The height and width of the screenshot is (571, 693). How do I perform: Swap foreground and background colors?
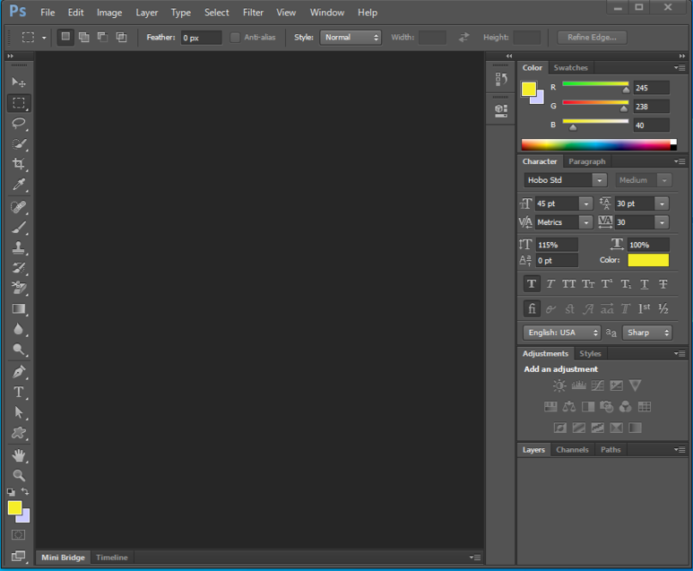point(25,491)
